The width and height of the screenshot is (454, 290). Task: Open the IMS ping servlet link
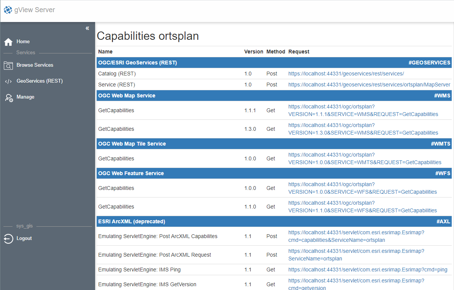tap(368, 270)
